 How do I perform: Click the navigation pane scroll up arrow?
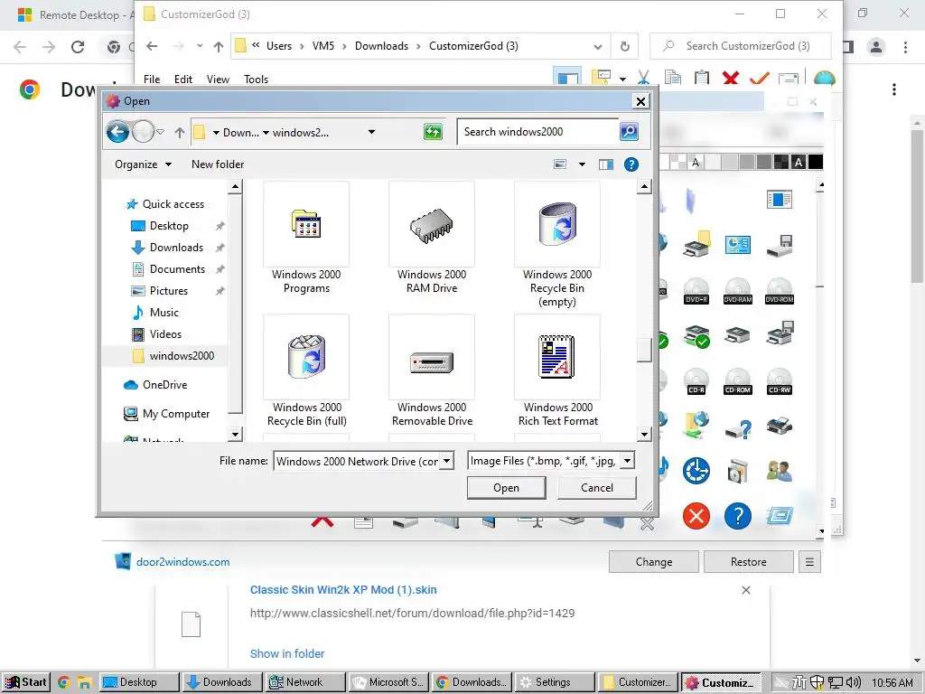point(235,188)
